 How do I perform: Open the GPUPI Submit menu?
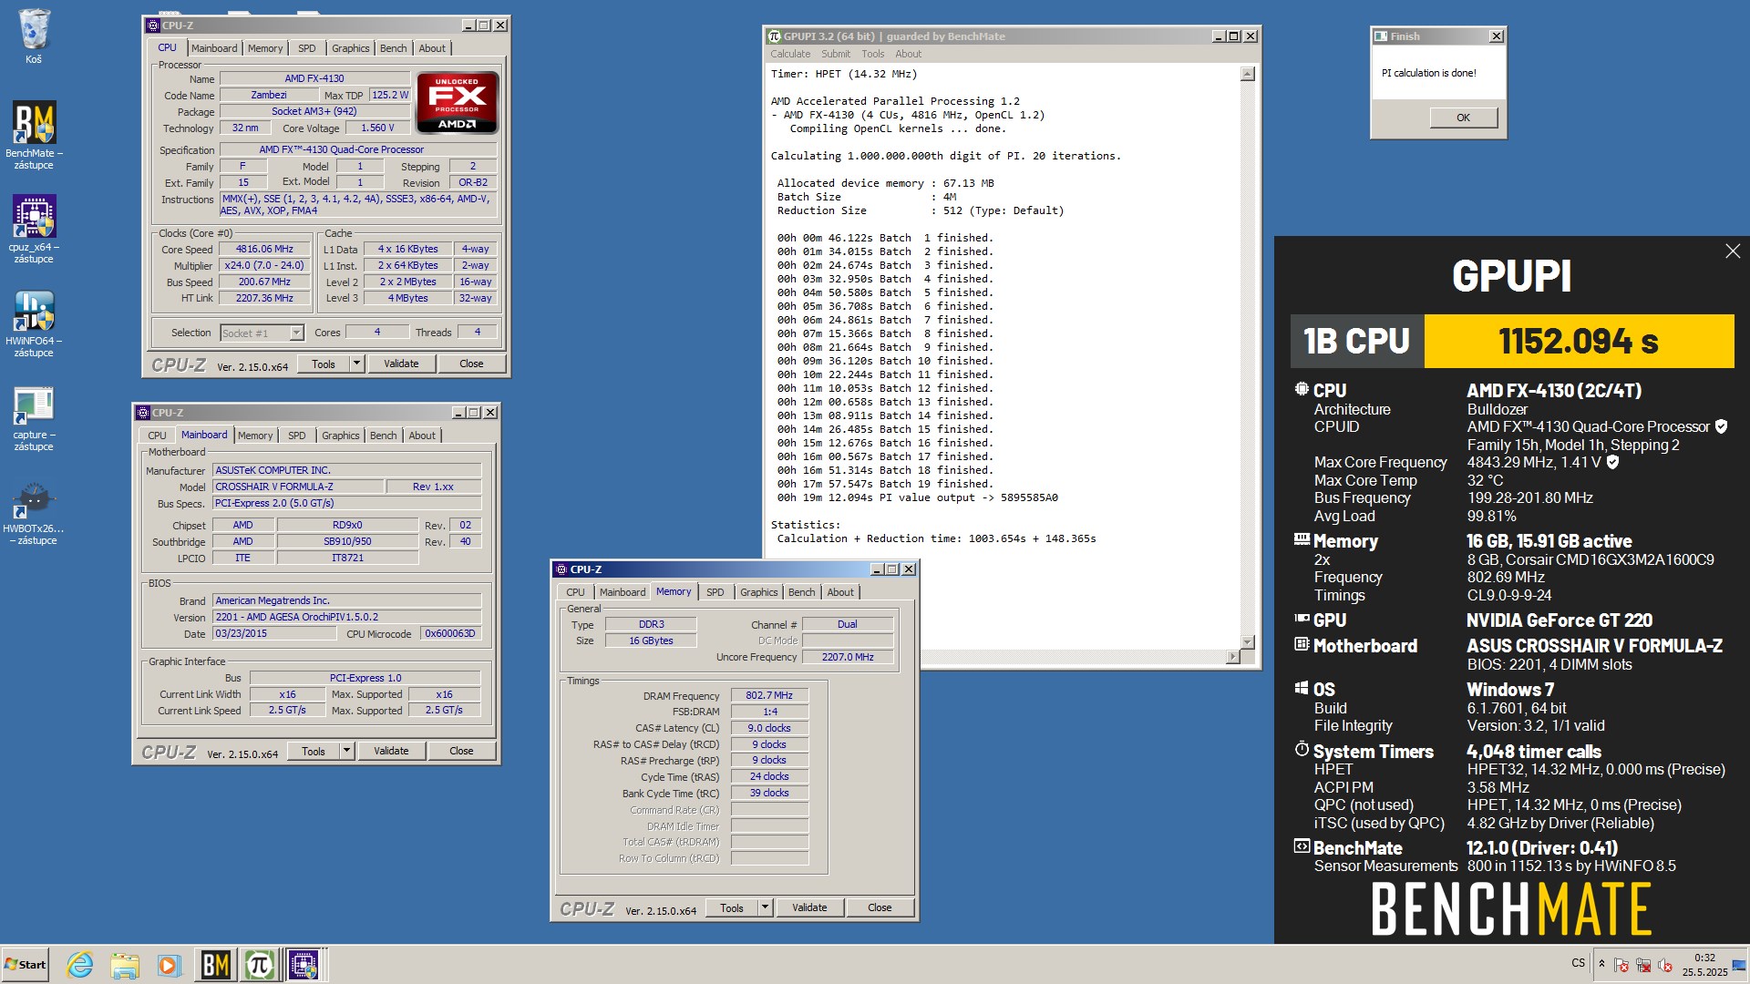click(x=836, y=54)
